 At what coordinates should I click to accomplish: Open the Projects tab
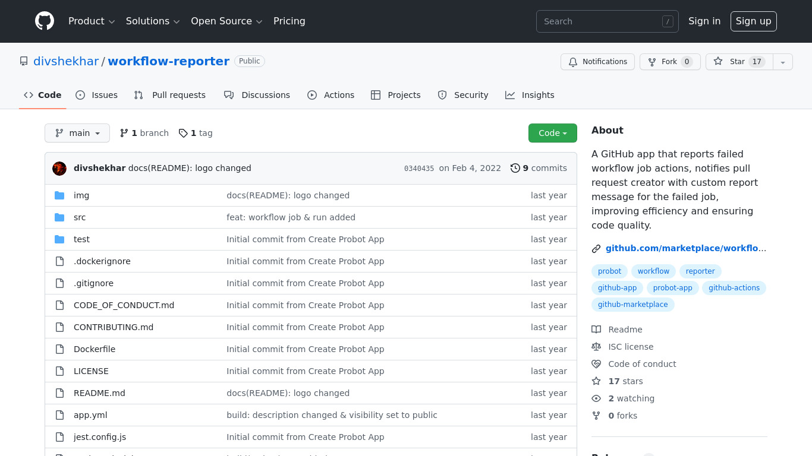coord(395,95)
